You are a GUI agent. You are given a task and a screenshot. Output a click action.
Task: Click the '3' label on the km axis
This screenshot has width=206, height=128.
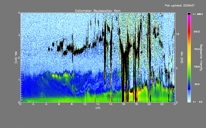(19, 35)
